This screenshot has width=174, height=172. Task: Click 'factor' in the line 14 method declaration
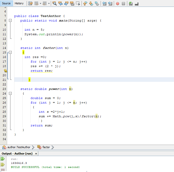[49, 48]
